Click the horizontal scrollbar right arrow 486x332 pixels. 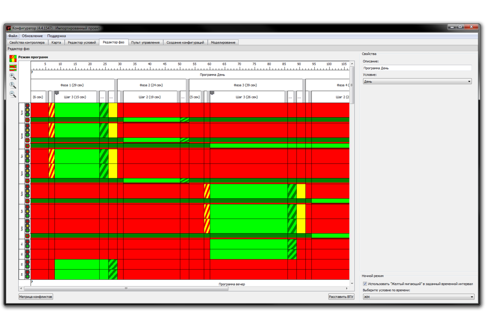tap(347, 288)
